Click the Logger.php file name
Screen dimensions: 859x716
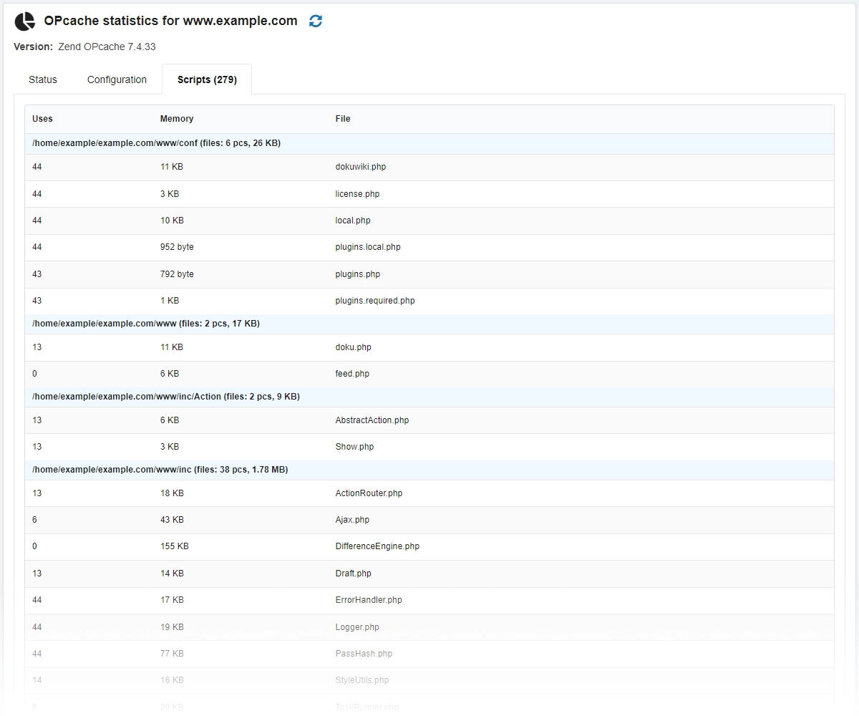[357, 627]
